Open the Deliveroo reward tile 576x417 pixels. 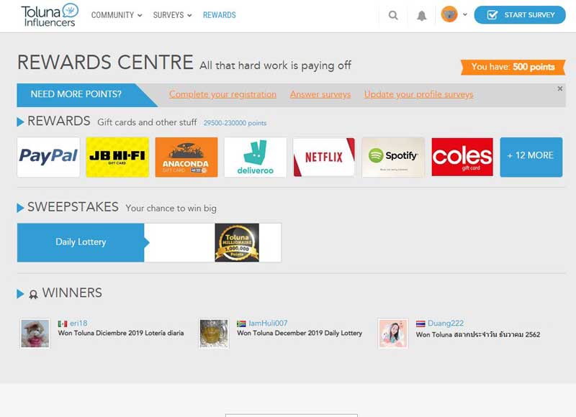pyautogui.click(x=256, y=157)
